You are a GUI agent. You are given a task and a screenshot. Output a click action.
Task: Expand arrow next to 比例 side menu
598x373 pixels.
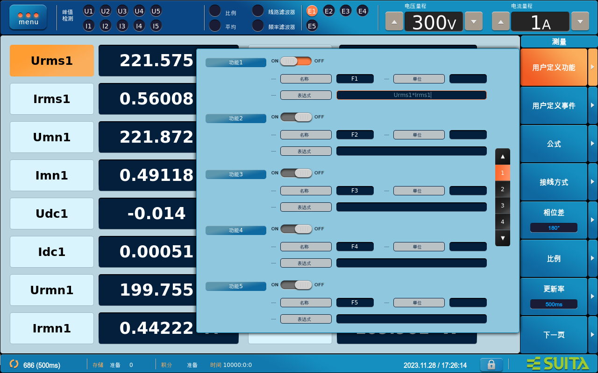pos(593,258)
